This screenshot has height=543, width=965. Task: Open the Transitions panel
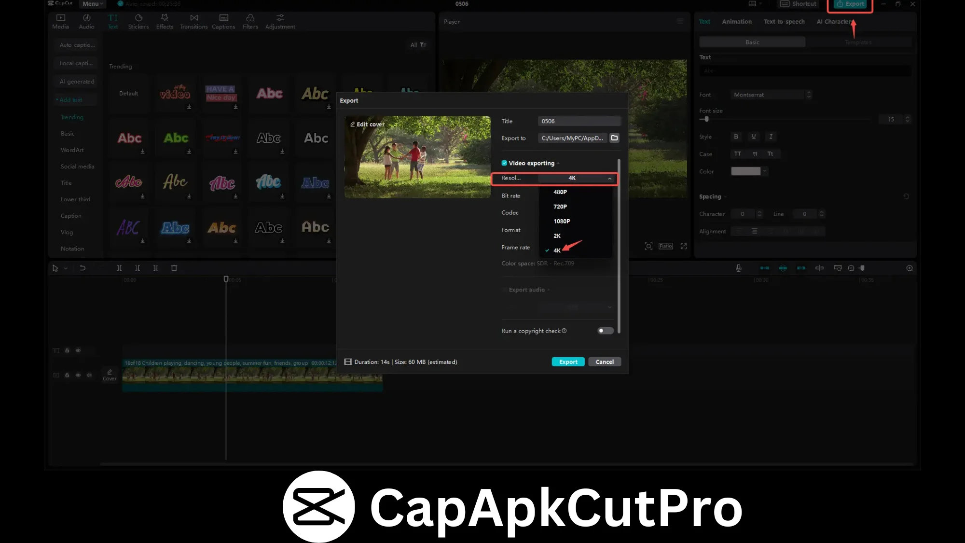coord(193,22)
